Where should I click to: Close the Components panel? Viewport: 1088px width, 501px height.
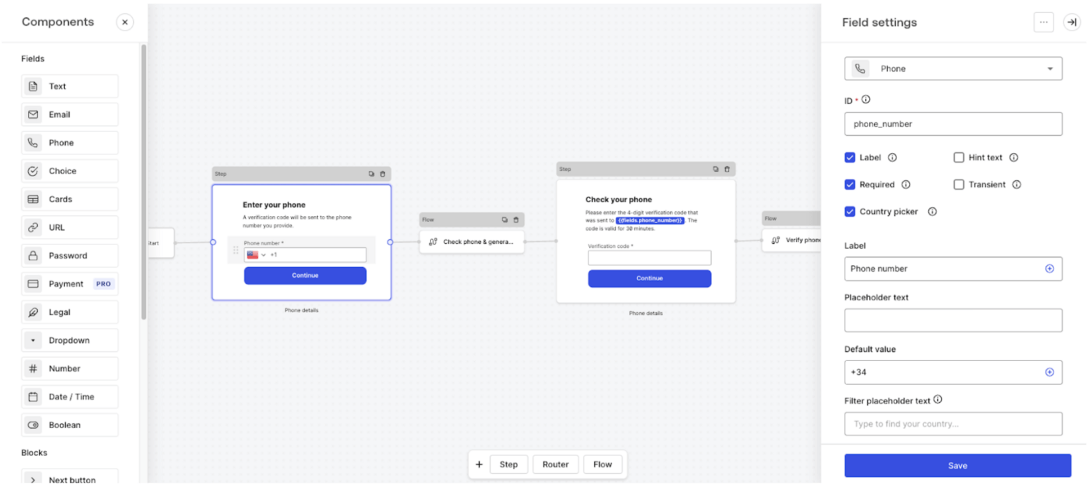[125, 22]
